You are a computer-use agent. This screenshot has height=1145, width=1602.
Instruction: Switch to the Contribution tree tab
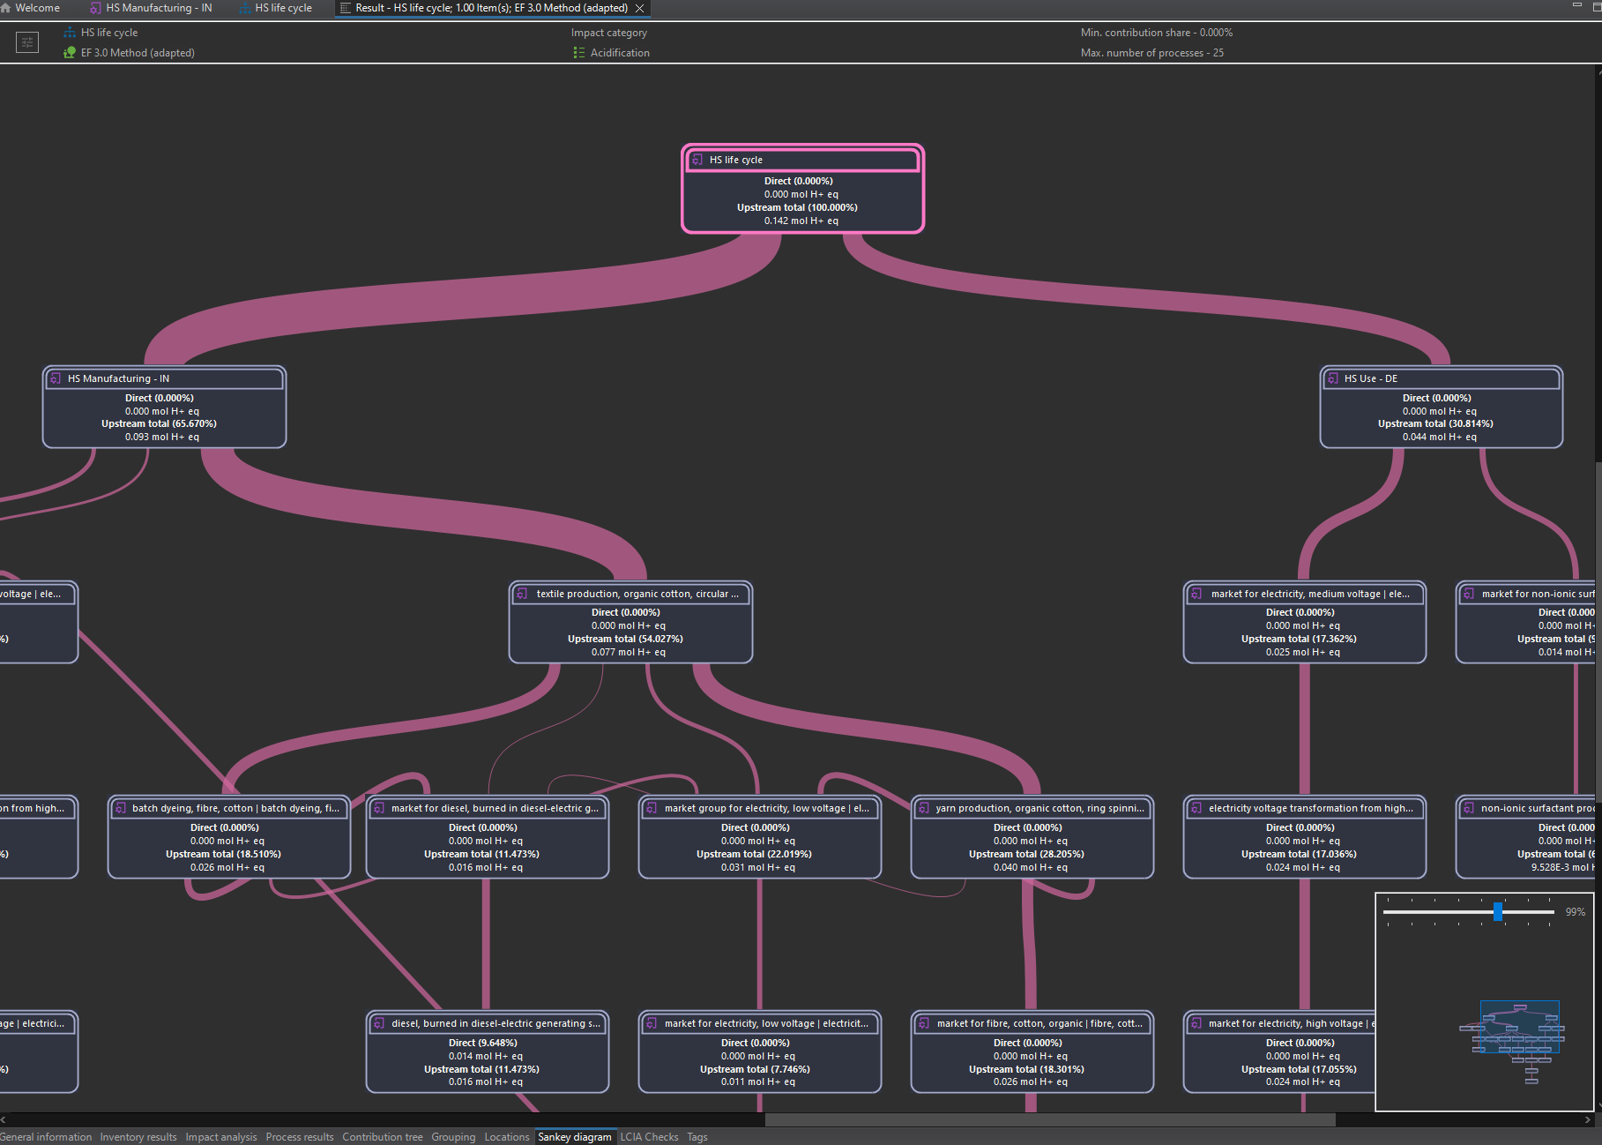382,1137
